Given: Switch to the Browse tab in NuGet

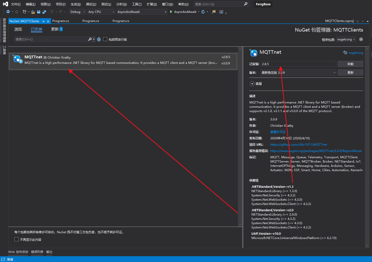Looking at the screenshot, I should coord(18,29).
